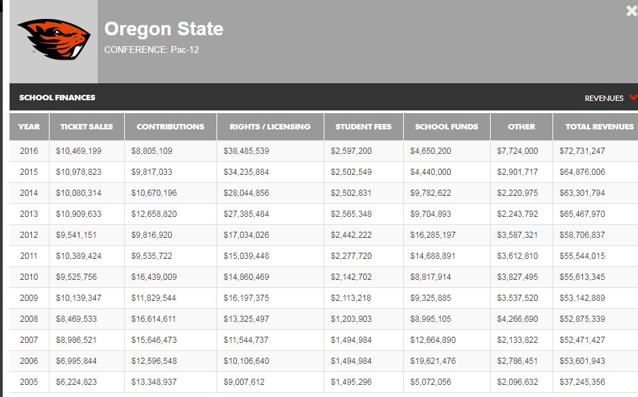Click the Oregon State title heading
The height and width of the screenshot is (397, 638).
click(x=164, y=29)
